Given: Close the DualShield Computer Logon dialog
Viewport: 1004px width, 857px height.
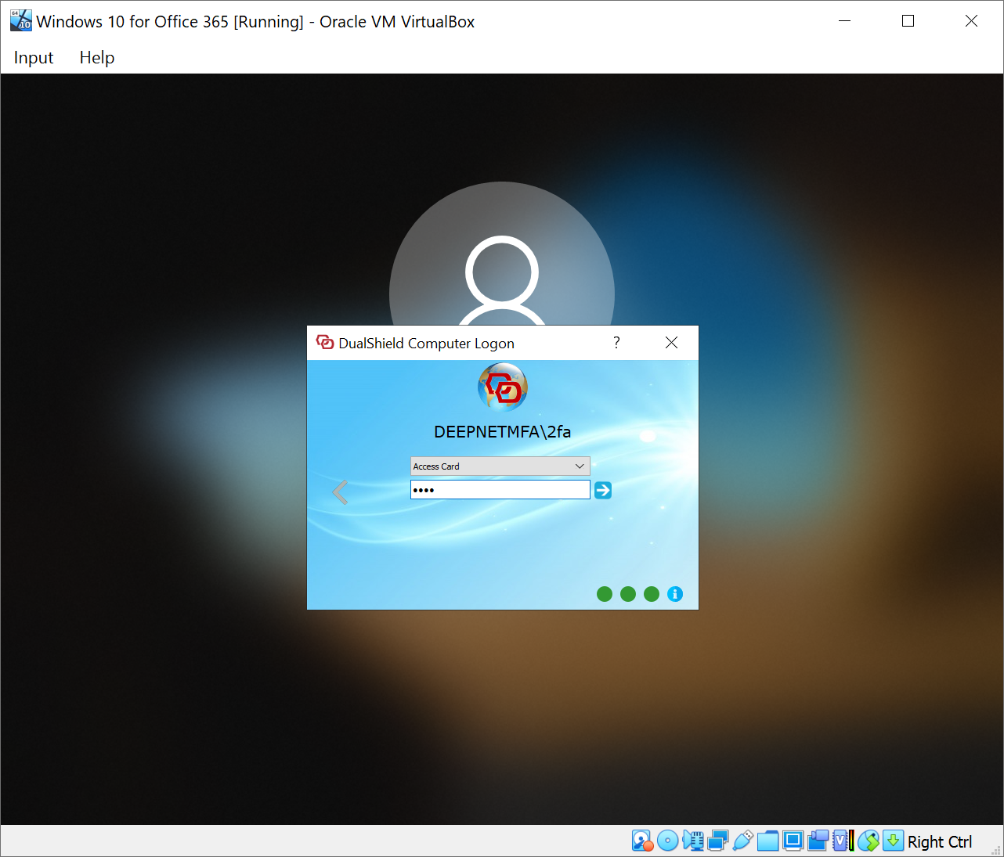Looking at the screenshot, I should coord(671,342).
